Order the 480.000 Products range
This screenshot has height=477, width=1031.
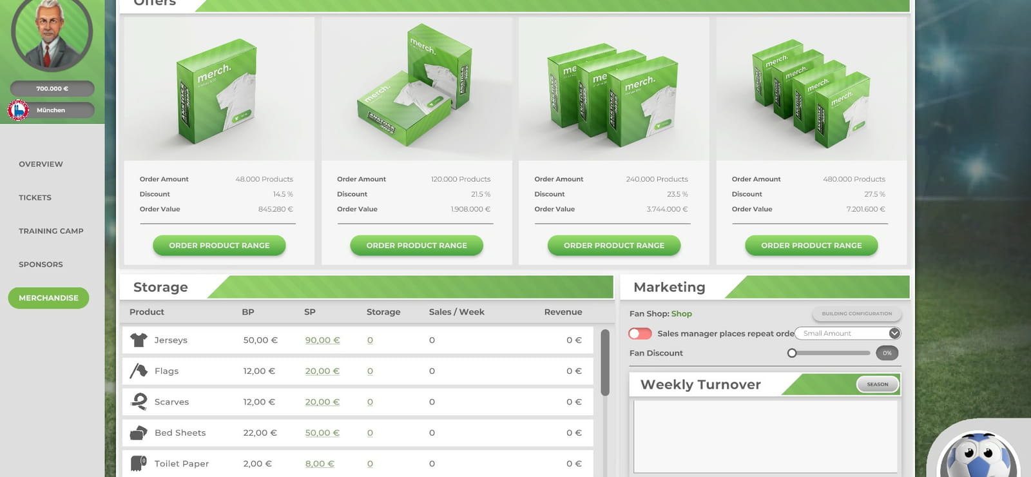(811, 246)
